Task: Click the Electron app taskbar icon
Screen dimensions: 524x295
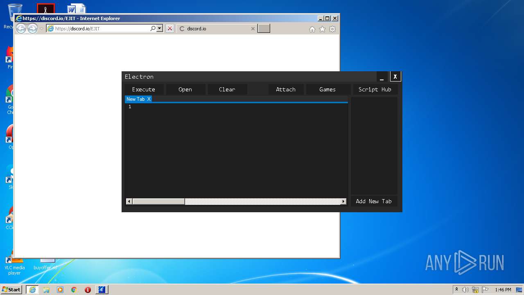Action: (102, 290)
